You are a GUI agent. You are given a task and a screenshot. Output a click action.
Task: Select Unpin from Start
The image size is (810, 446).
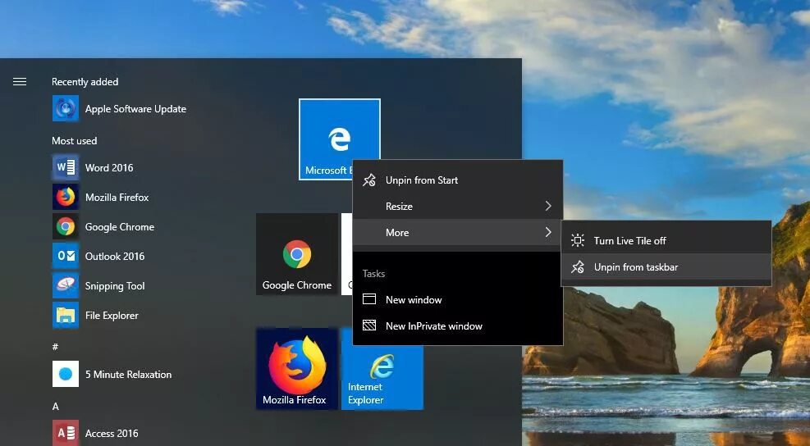click(x=458, y=180)
